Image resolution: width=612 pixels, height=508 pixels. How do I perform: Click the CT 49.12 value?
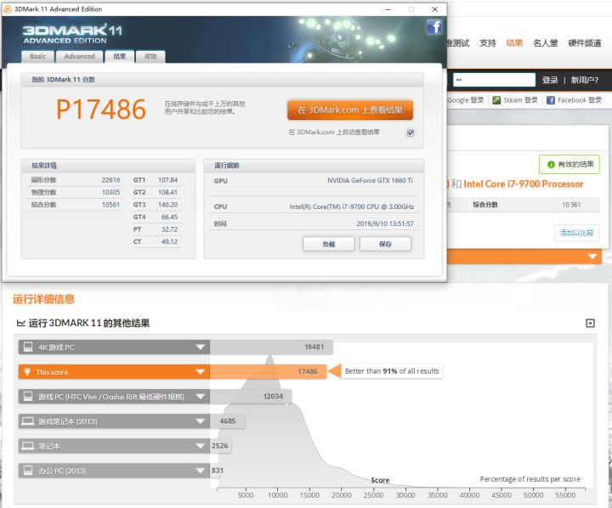point(169,242)
